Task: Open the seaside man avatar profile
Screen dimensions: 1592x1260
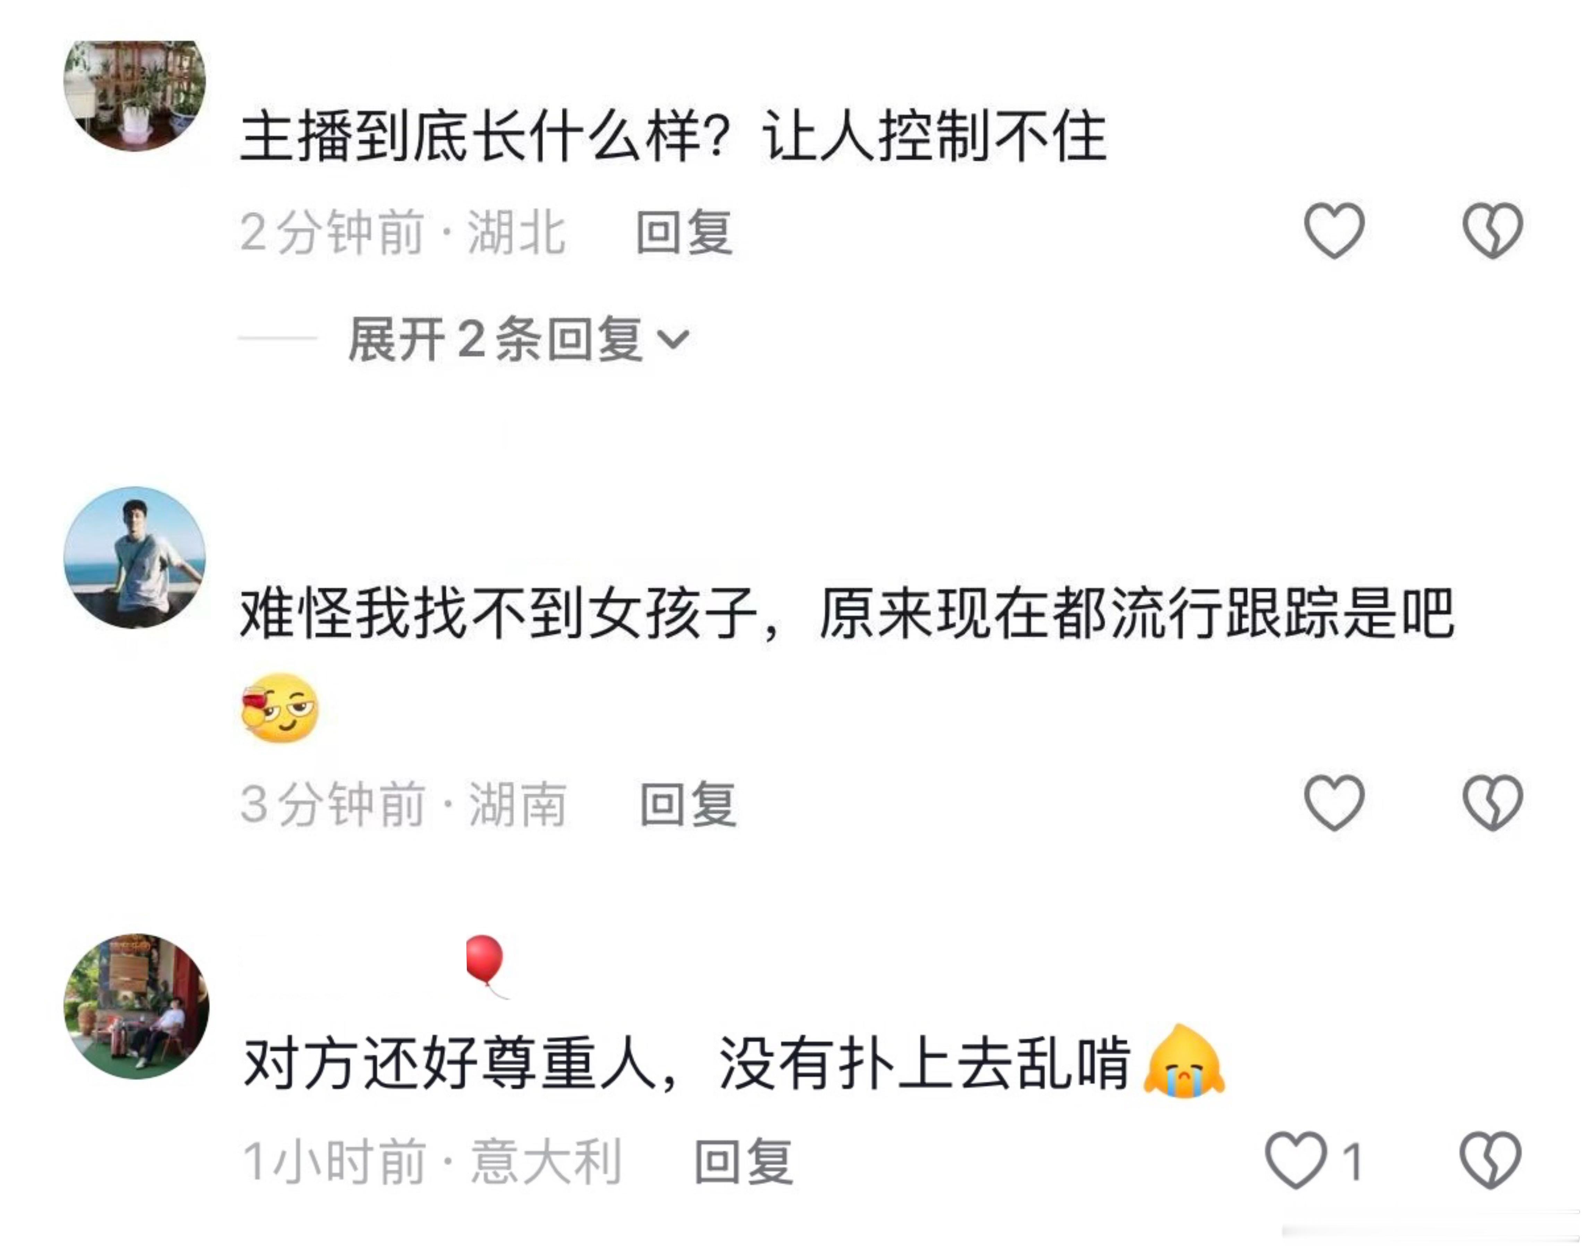Action: [134, 557]
